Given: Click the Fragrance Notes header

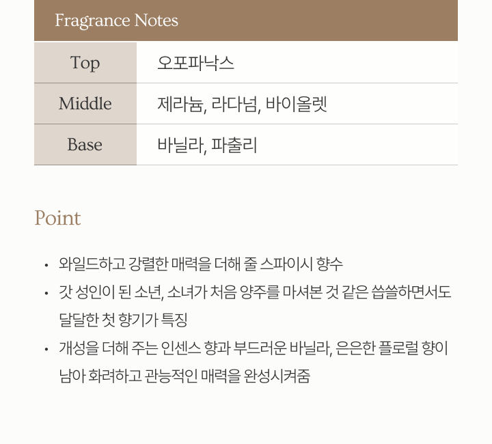Looking at the screenshot, I should [116, 20].
